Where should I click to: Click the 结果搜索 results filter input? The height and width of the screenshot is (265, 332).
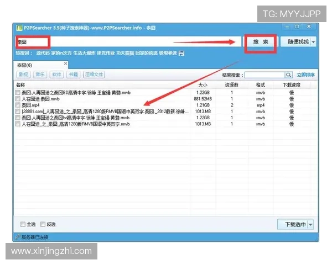pos(264,75)
